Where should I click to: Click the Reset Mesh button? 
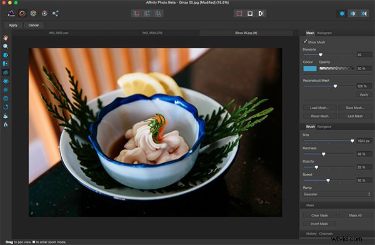[320, 116]
